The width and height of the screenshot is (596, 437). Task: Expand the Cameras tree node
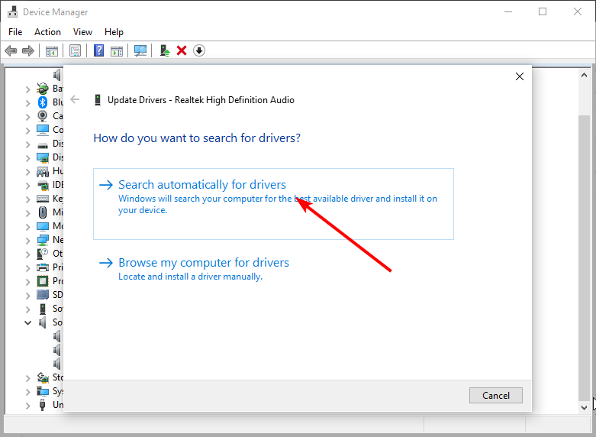click(27, 117)
